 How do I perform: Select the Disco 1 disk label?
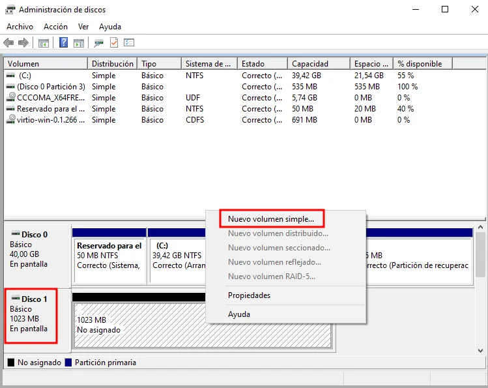click(31, 317)
